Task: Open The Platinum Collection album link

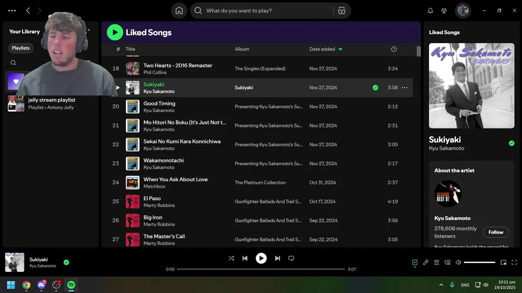Action: (260, 182)
